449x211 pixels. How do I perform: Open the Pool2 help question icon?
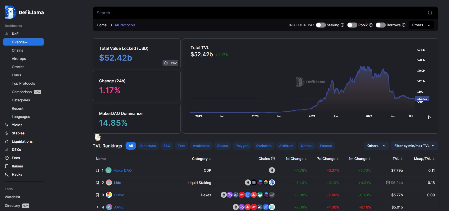(x=371, y=25)
